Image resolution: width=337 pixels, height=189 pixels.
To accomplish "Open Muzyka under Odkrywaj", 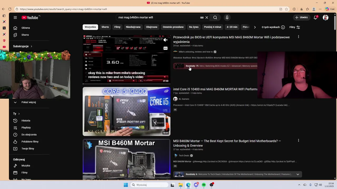I will pos(26,166).
